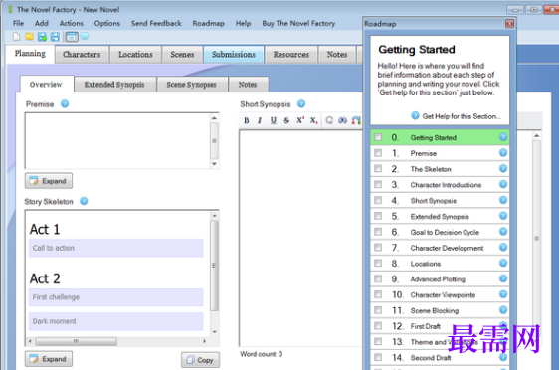Viewport: 559px width, 370px height.
Task: Click help icon on Locations roadmap row
Action: pyautogui.click(x=503, y=263)
